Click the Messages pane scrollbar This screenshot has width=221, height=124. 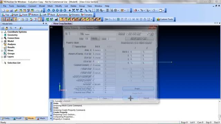220,110
